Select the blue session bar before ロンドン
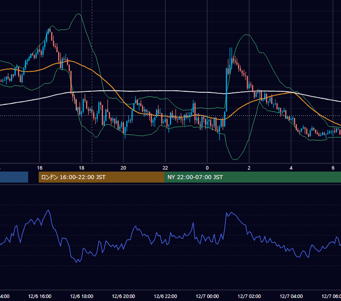The image size is (341, 301). 14,177
